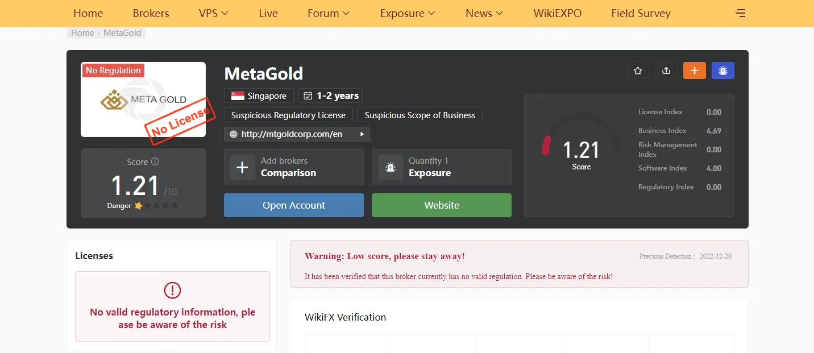The image size is (814, 353).
Task: Click the Software Index 4.00 value
Action: click(x=714, y=168)
